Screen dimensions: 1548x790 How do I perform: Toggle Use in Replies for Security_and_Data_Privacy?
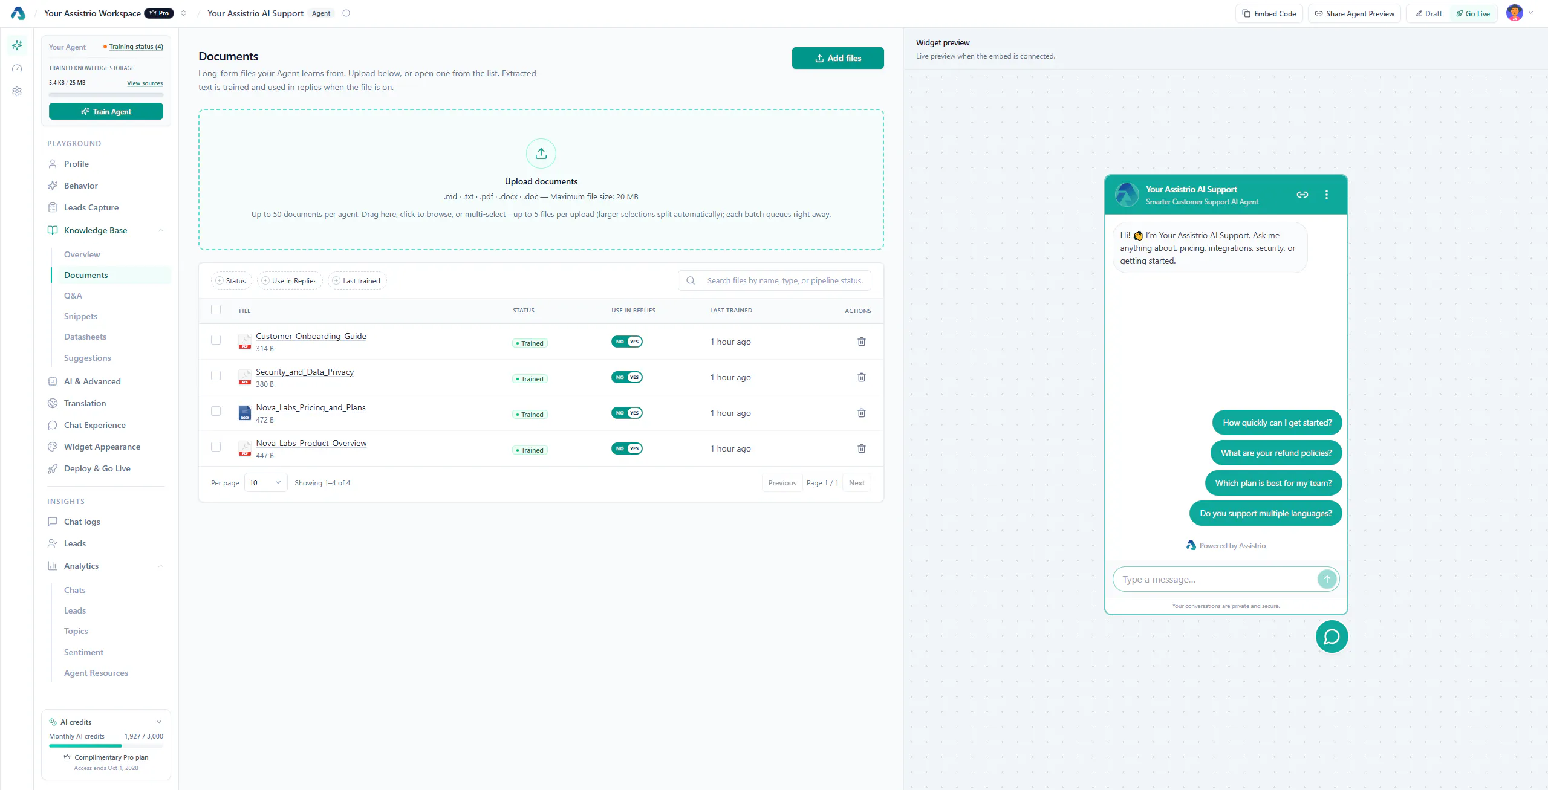click(627, 377)
